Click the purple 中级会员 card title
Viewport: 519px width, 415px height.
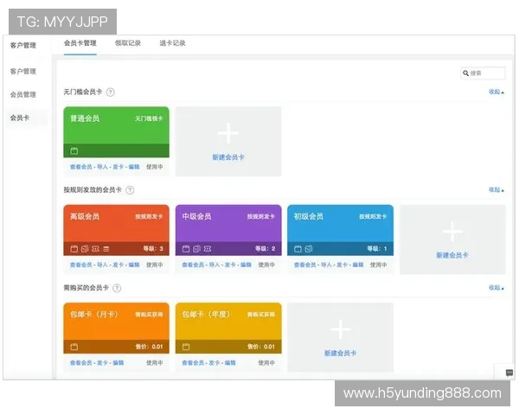(x=196, y=216)
